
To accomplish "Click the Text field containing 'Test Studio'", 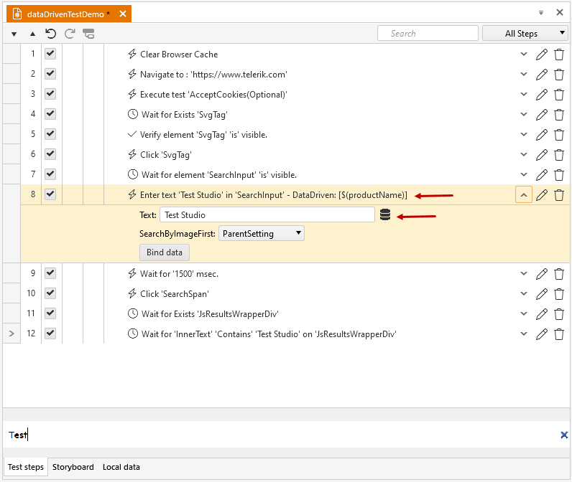I will [267, 214].
